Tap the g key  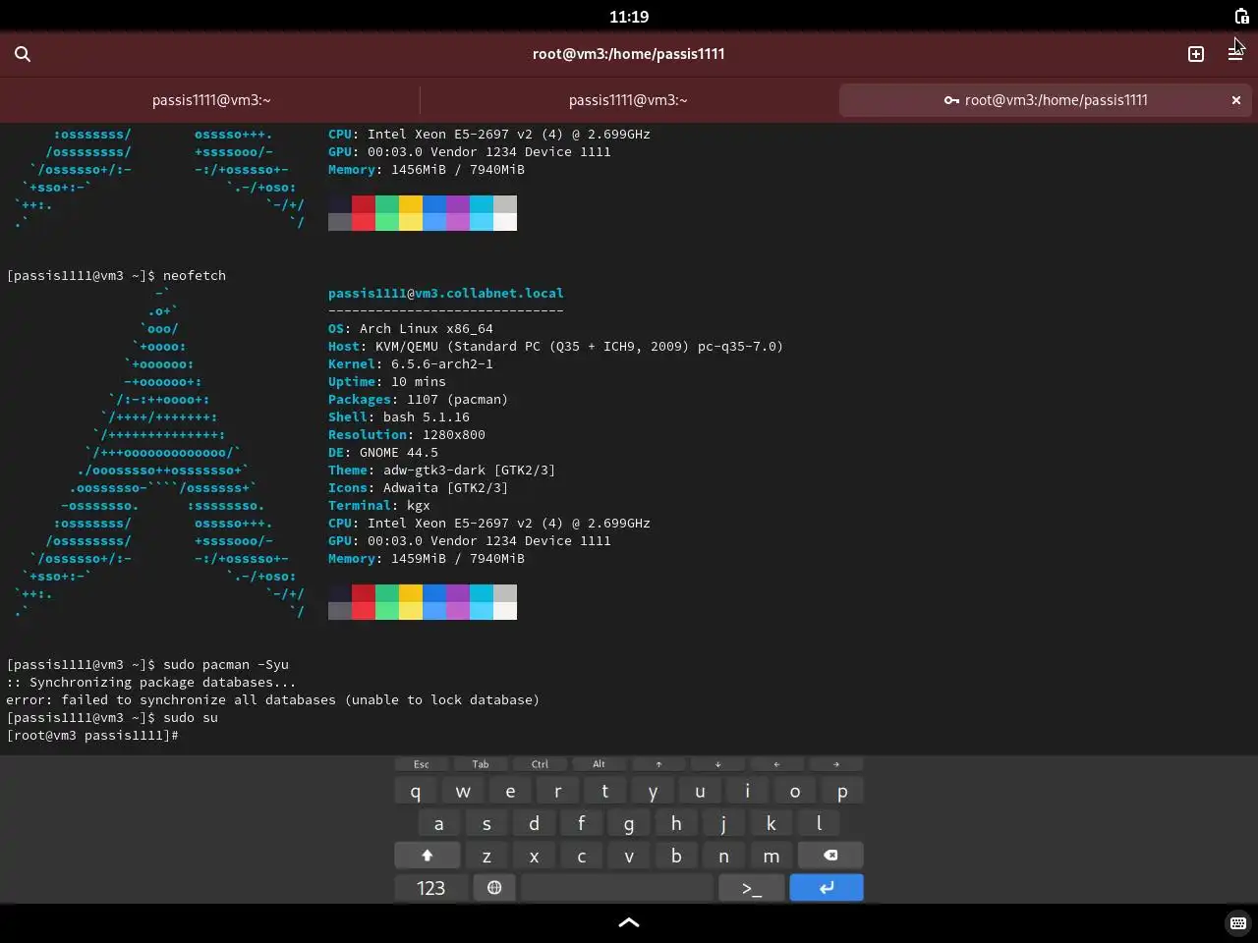coord(629,823)
